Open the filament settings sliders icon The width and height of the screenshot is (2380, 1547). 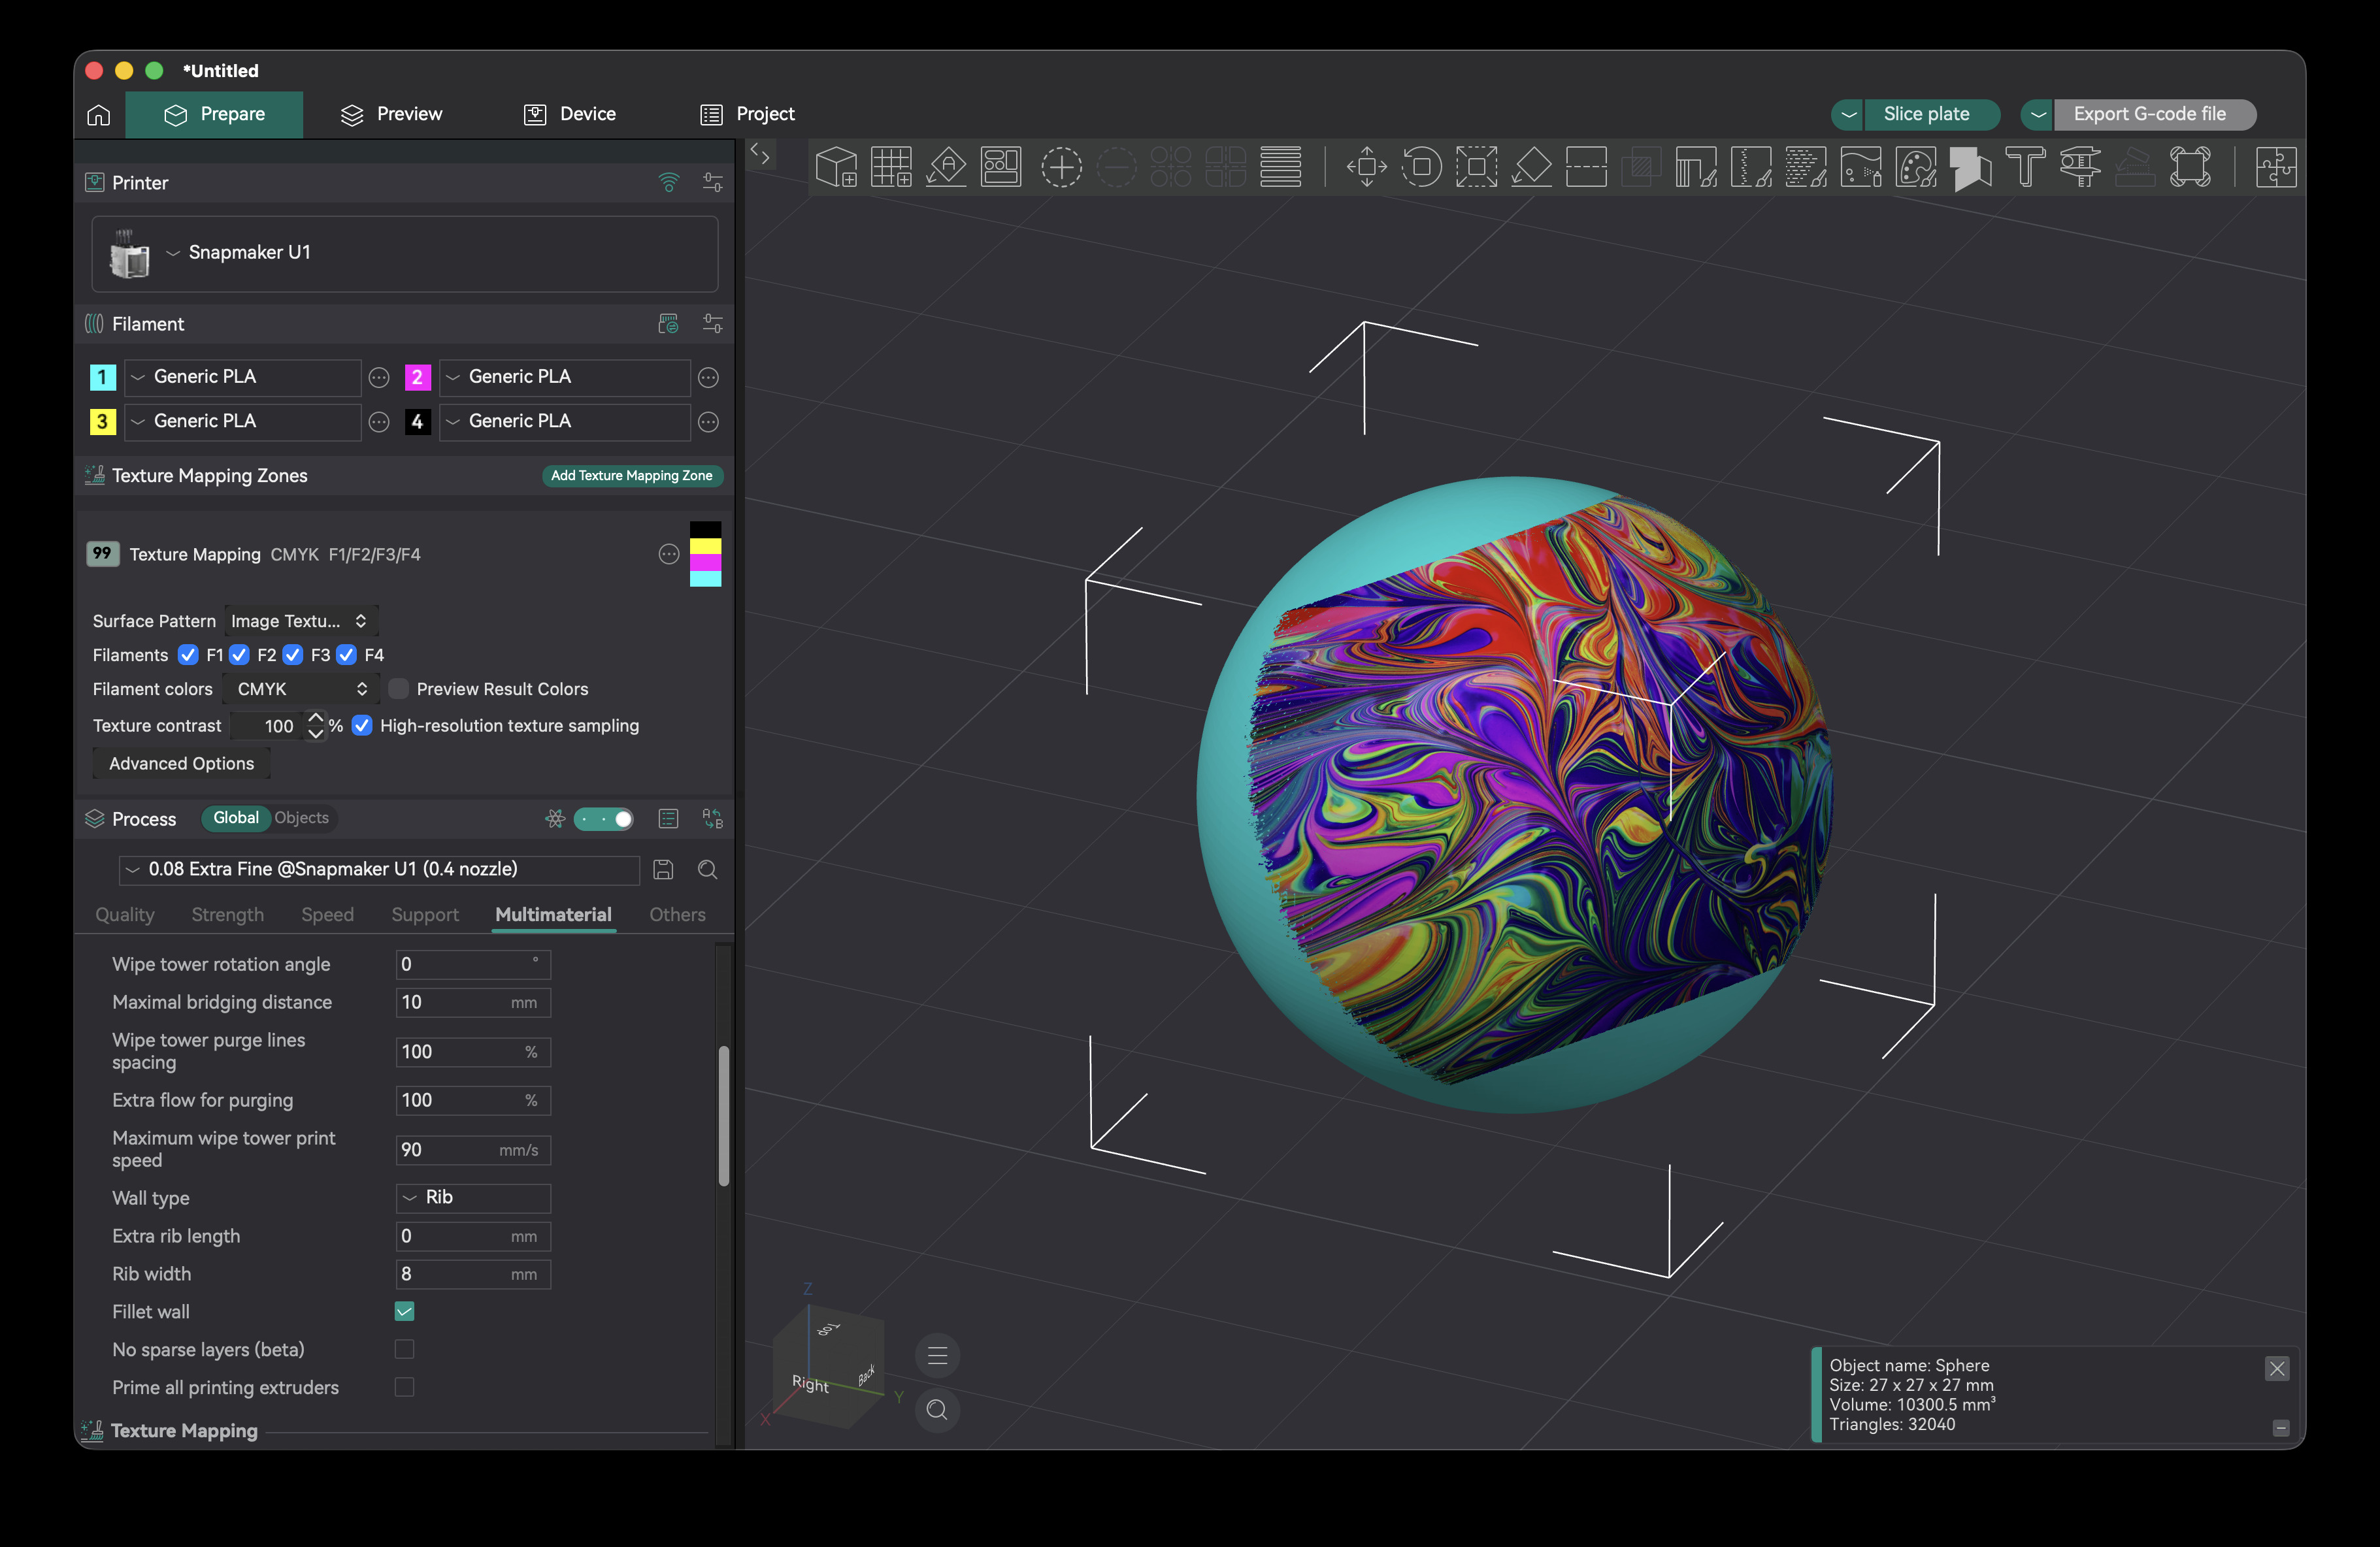pos(713,324)
